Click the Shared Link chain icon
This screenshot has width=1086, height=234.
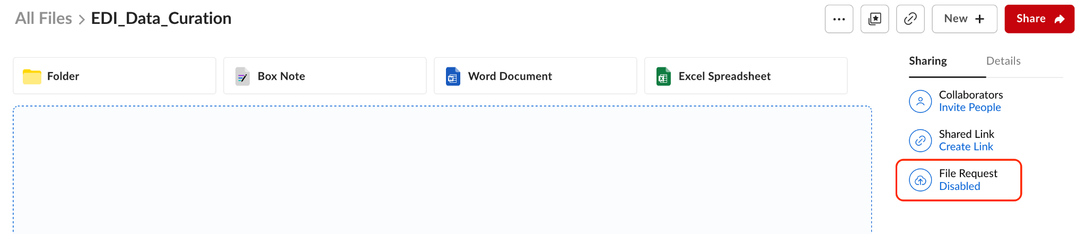[x=921, y=141]
